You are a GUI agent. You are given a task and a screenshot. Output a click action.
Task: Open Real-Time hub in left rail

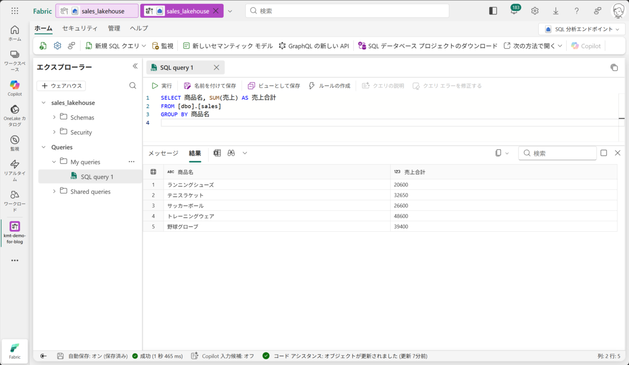click(x=15, y=170)
